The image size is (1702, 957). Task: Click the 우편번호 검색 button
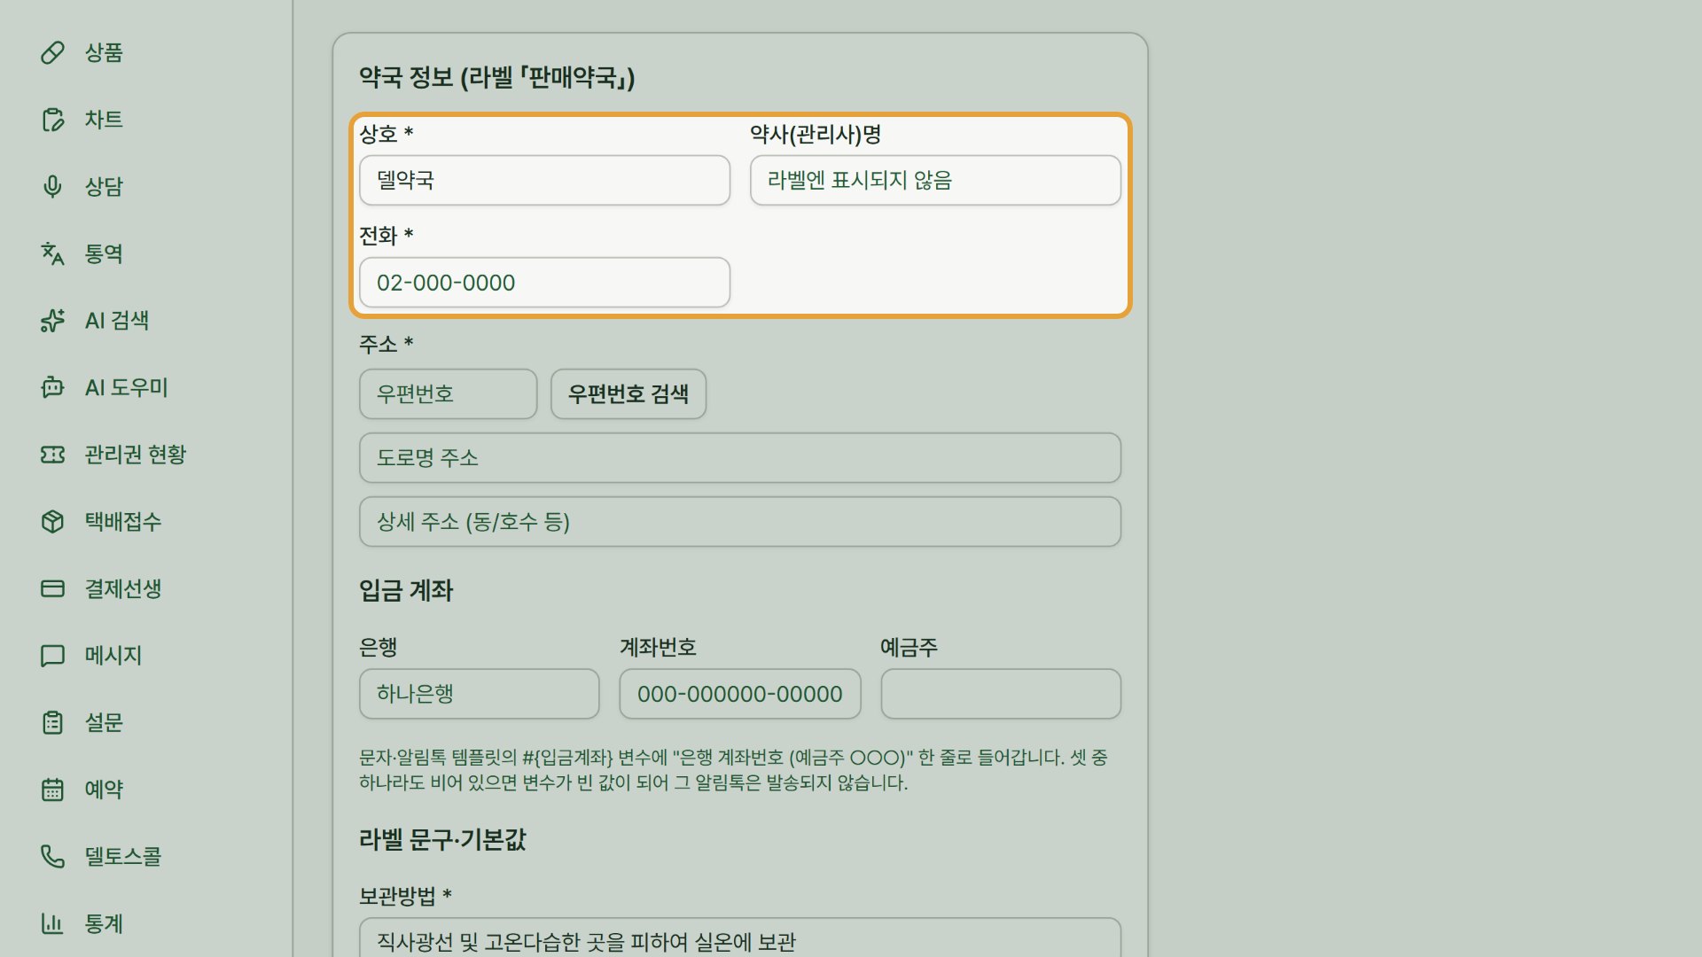coord(628,394)
